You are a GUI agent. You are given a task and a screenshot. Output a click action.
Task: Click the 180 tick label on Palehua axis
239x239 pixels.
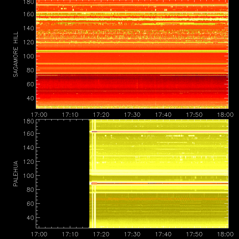(x=28, y=121)
